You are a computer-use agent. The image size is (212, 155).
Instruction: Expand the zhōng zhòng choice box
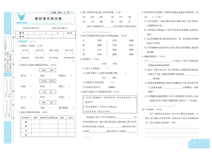tap(48, 81)
